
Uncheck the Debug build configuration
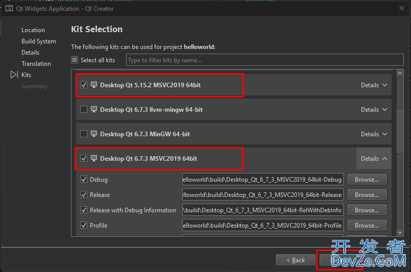pyautogui.click(x=84, y=179)
